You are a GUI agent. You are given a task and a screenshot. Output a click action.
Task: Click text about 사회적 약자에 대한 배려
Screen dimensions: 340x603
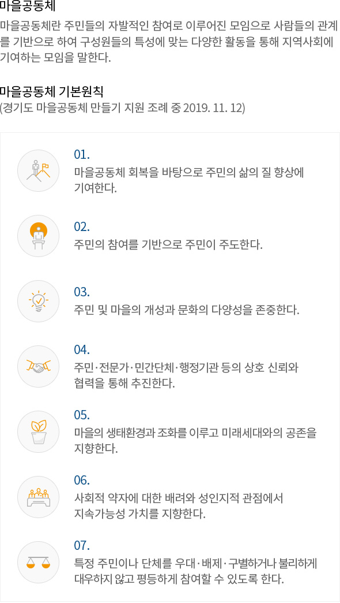click(x=179, y=506)
